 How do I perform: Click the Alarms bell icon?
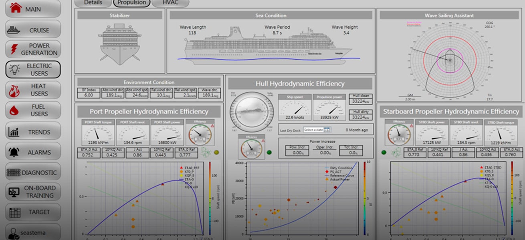click(x=14, y=152)
